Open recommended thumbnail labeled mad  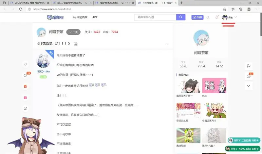214,85
